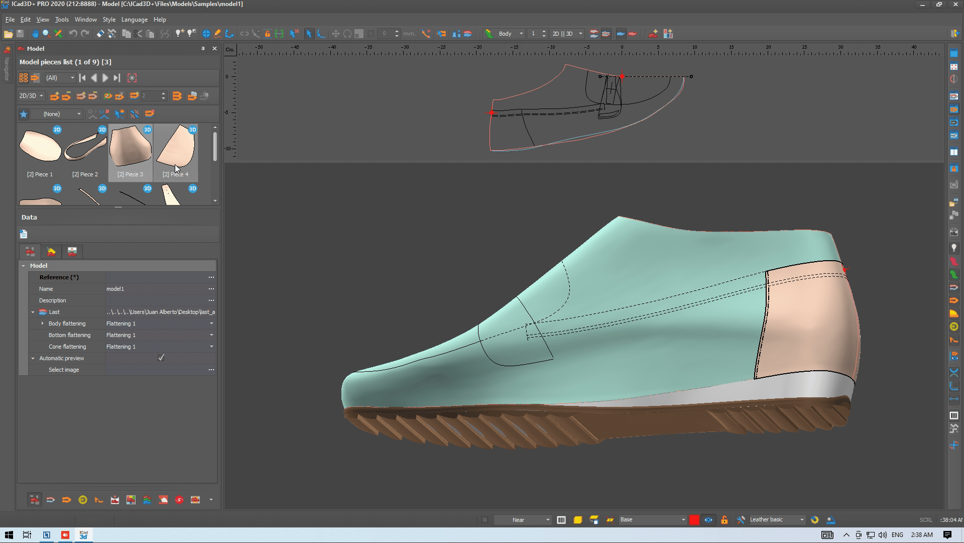Image resolution: width=964 pixels, height=543 pixels.
Task: Toggle the Automatic preview checkbox
Action: pos(161,358)
